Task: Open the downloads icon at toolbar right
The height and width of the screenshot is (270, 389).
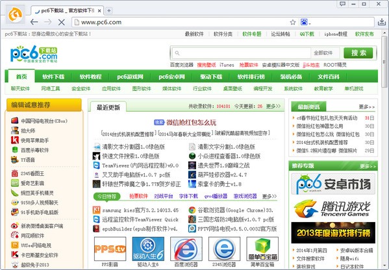Action: 382,22
